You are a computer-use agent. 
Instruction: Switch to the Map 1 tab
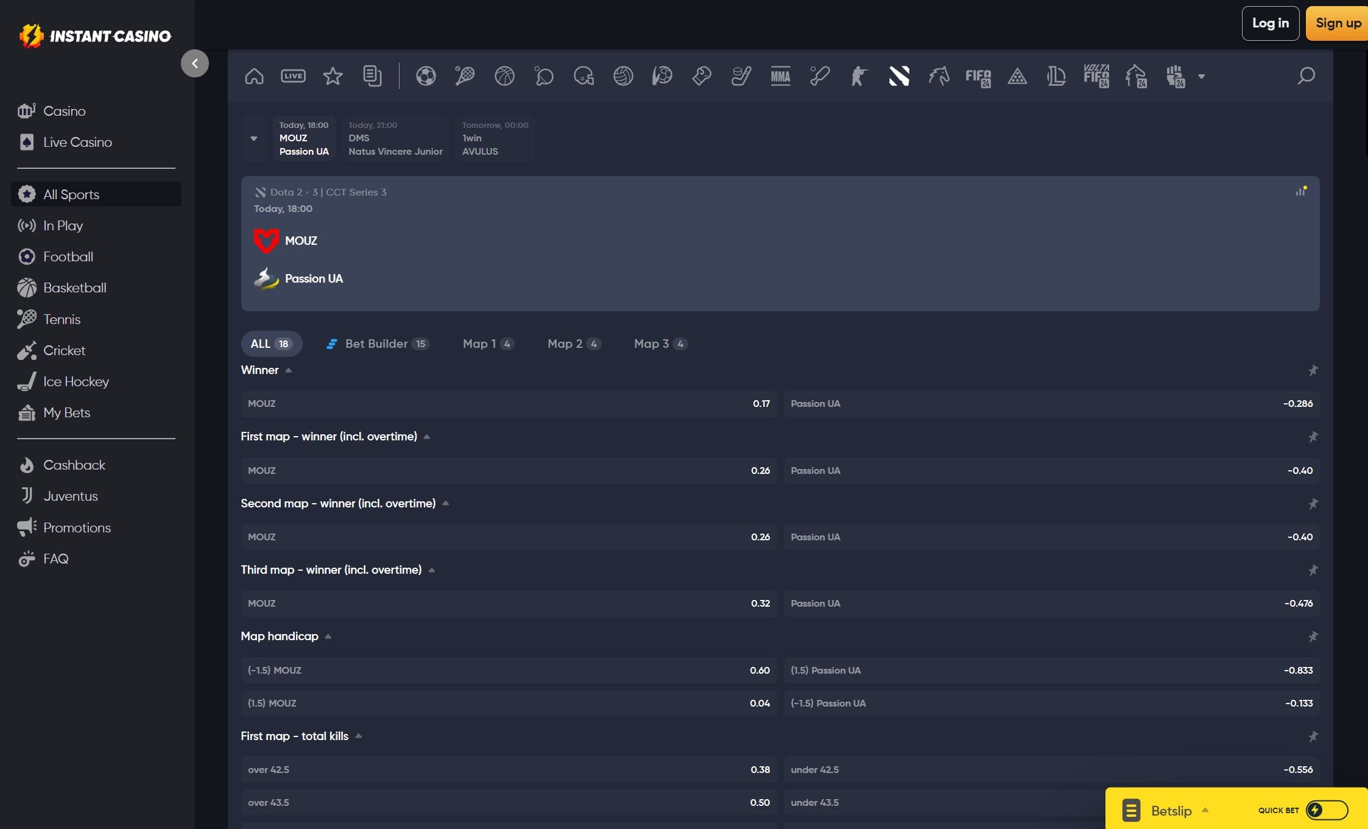[488, 344]
